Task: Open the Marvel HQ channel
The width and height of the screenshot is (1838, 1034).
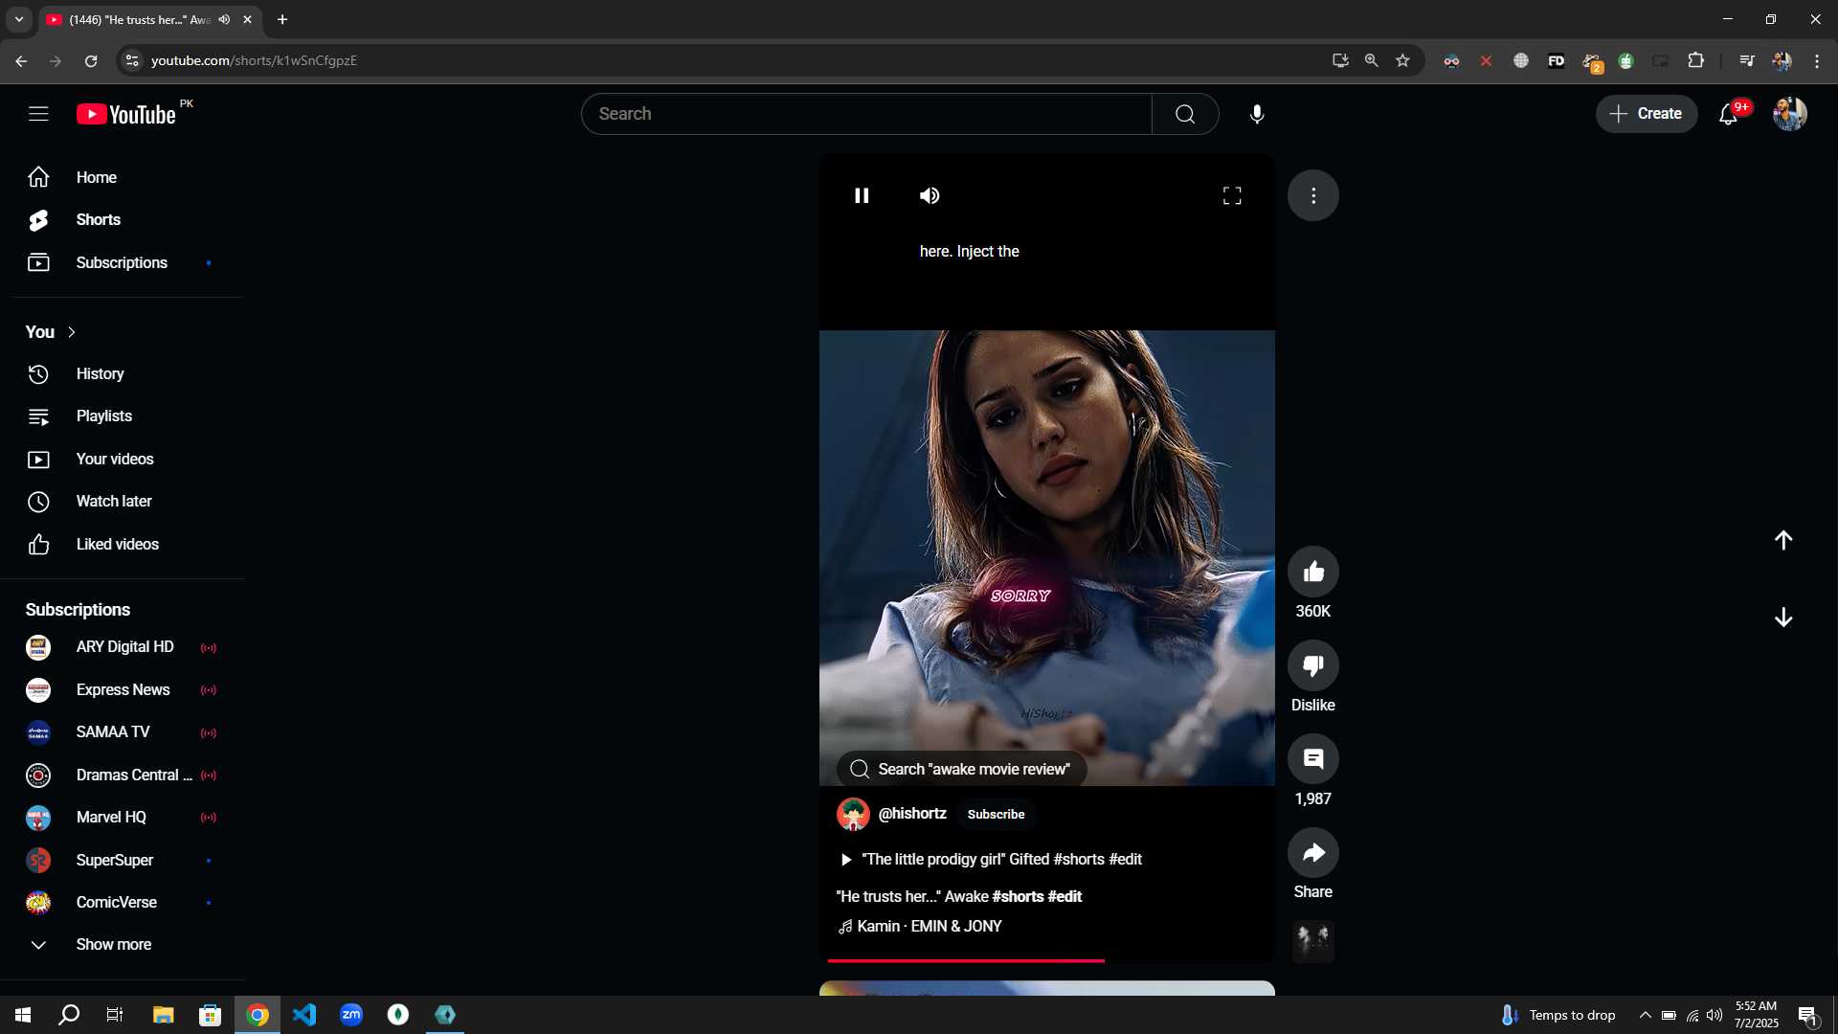Action: [x=123, y=818]
